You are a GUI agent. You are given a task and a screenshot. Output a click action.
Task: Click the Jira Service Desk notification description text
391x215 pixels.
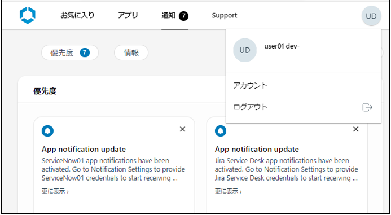(x=287, y=169)
